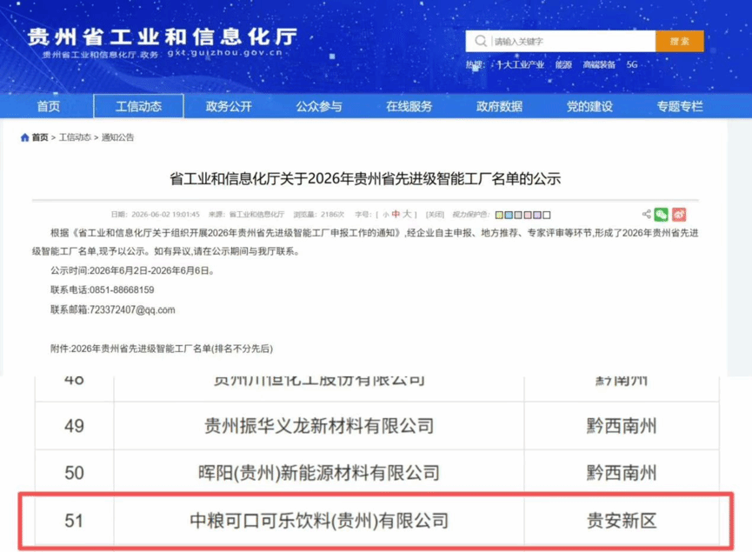This screenshot has height=552, width=752.
Task: Click the table cell 晖阳(贵州)新能源材料有限公司
Action: 319,473
